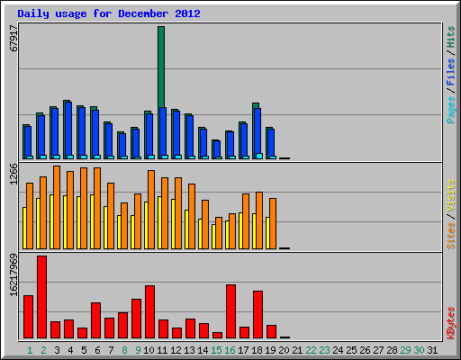Click the red "KBytes" legend word
The width and height of the screenshot is (461, 360).
[451, 323]
